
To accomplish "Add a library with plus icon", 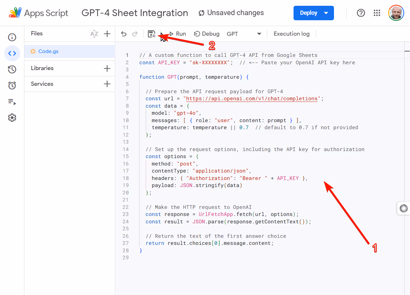I will point(107,68).
